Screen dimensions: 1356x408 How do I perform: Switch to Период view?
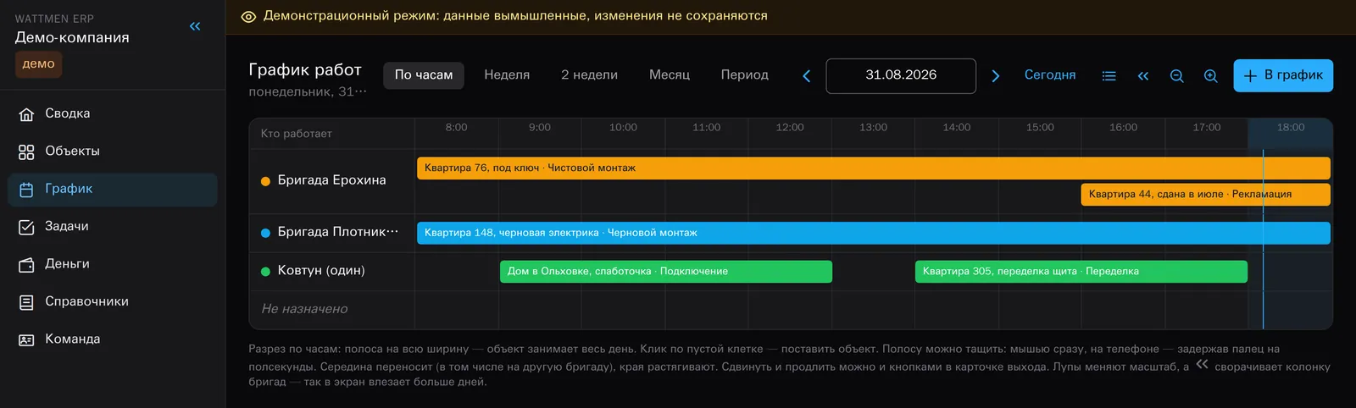click(745, 75)
